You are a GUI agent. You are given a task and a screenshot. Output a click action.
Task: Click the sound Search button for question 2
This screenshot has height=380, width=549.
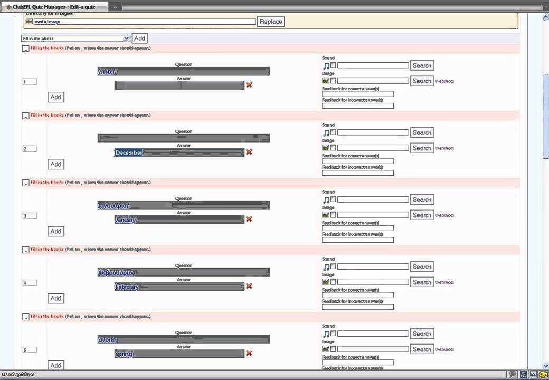[422, 132]
